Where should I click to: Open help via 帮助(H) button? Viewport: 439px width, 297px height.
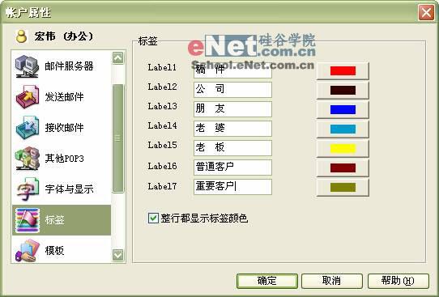point(399,281)
